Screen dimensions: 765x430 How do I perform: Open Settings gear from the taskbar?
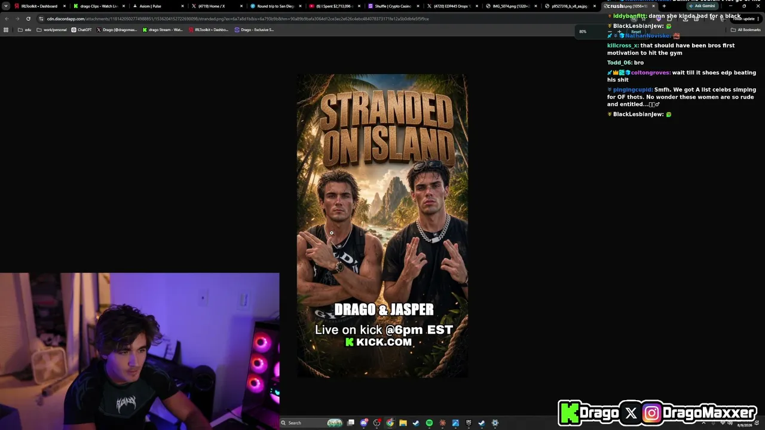pyautogui.click(x=495, y=423)
